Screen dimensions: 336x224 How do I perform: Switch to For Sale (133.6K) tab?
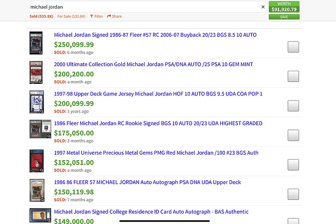tap(71, 16)
